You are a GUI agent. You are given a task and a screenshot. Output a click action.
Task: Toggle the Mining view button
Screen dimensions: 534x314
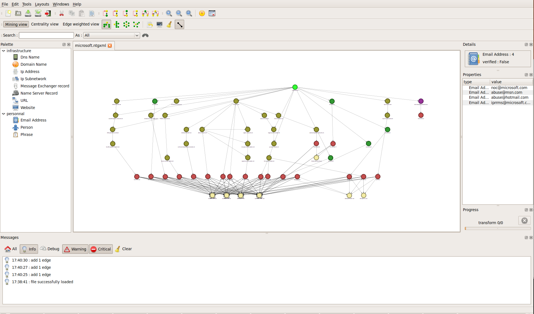point(16,24)
